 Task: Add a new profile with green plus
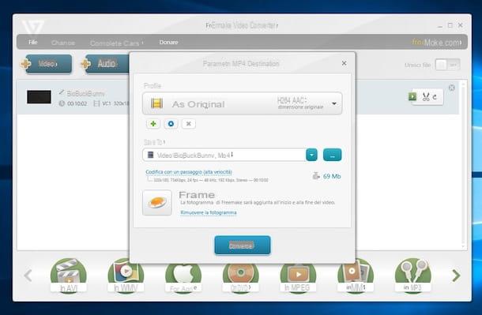[x=153, y=124]
